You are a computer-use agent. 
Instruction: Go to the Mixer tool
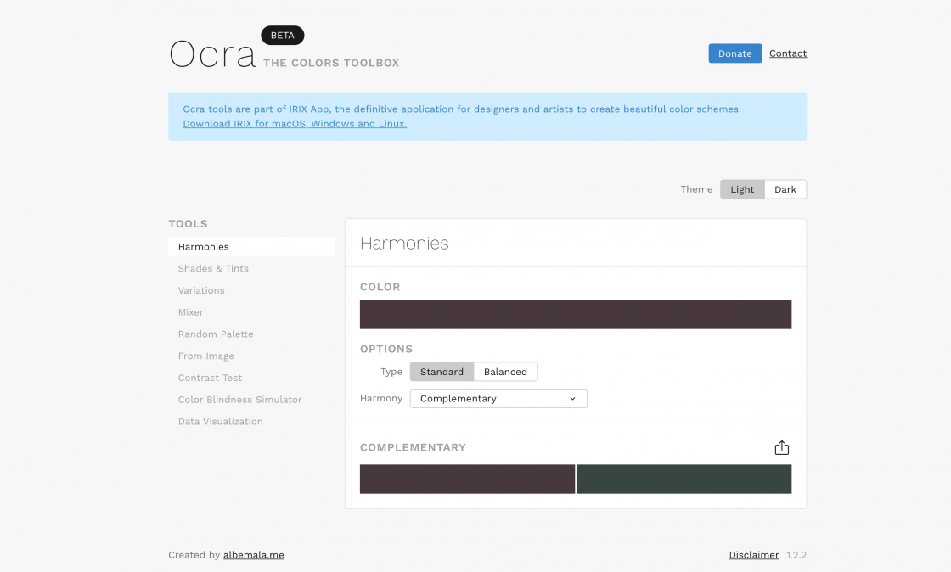pyautogui.click(x=191, y=312)
